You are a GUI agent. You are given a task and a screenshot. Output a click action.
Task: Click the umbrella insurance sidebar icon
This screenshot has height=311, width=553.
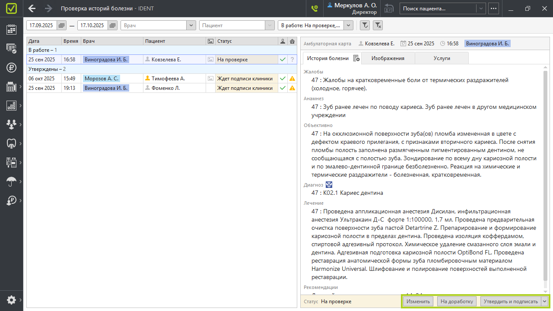11,181
